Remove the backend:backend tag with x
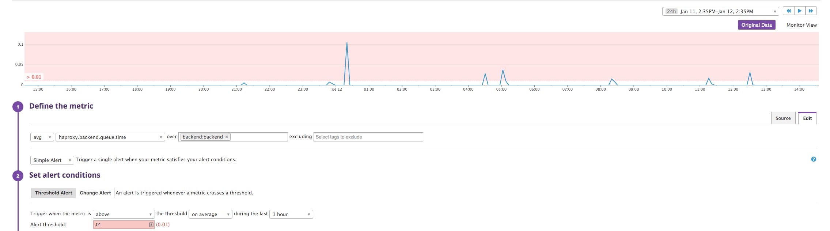 tap(227, 137)
